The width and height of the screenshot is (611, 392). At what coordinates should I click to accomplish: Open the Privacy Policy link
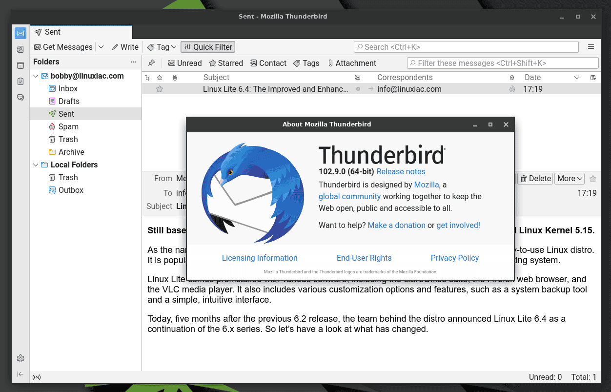454,258
